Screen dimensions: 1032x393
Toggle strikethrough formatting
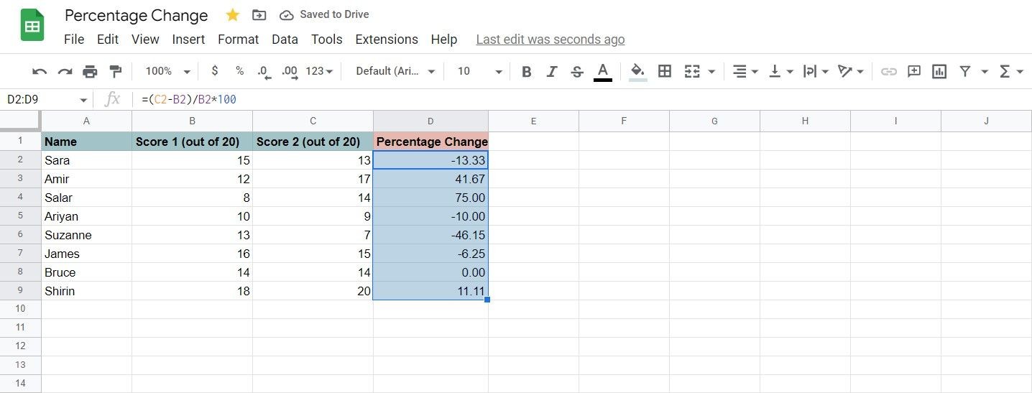click(576, 71)
